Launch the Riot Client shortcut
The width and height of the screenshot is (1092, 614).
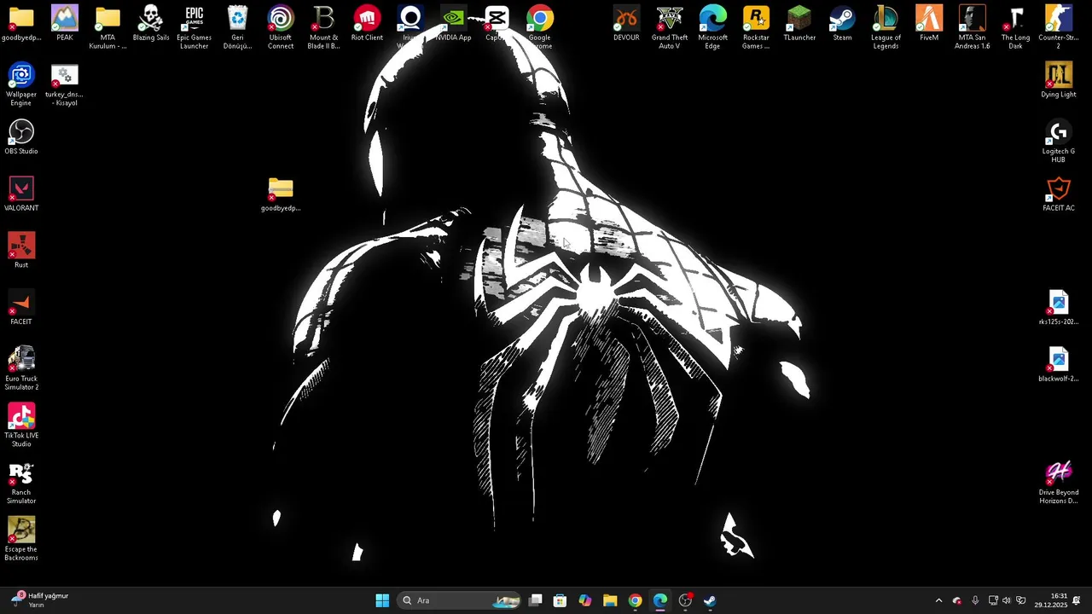[367, 24]
